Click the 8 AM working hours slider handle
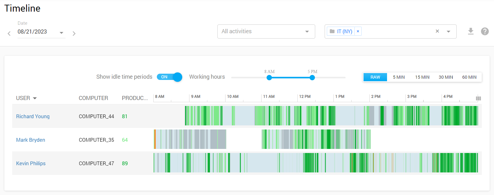The image size is (494, 195). [x=269, y=78]
